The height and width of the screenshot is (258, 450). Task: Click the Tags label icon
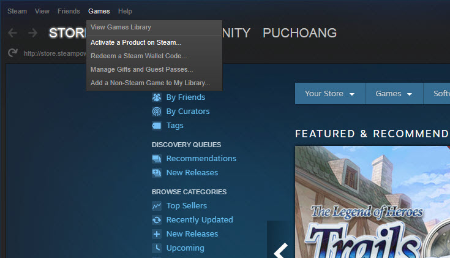pyautogui.click(x=157, y=125)
